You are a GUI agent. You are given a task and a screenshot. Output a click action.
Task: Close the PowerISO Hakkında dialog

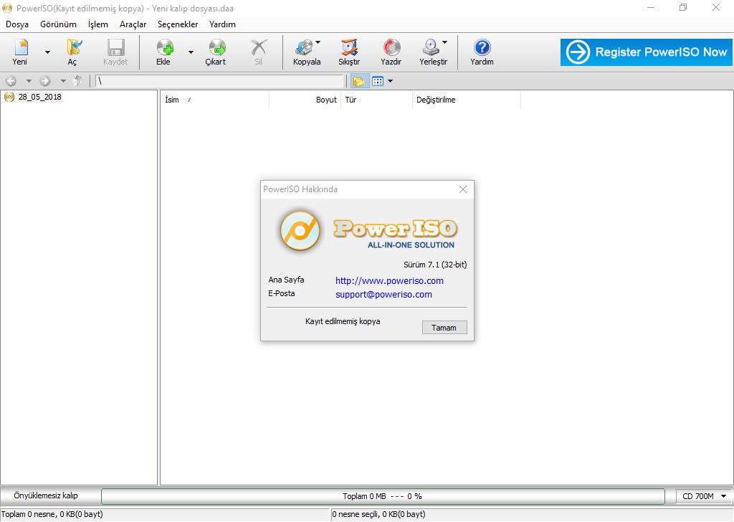click(x=463, y=189)
